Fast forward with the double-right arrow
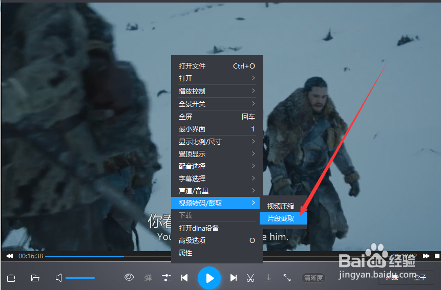 (x=426, y=256)
